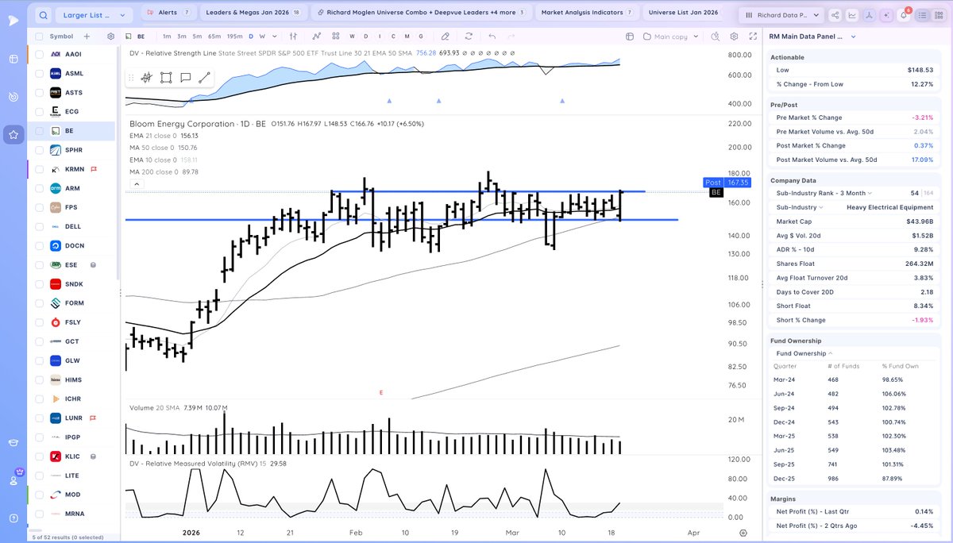Image resolution: width=953 pixels, height=543 pixels.
Task: Click the refresh sync icon in chart toolbar
Action: pos(469,37)
